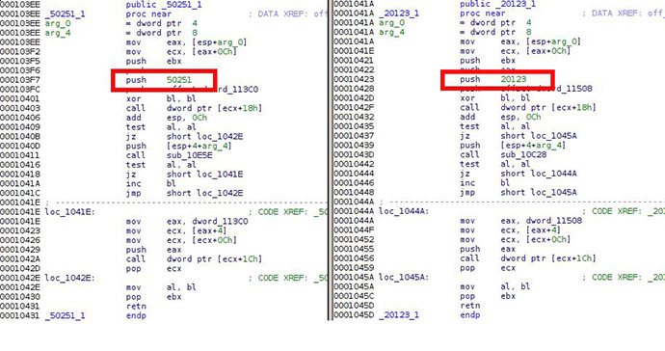This screenshot has height=351, width=665.
Task: Select 'test al, al' at address 00010442
Action: 495,164
